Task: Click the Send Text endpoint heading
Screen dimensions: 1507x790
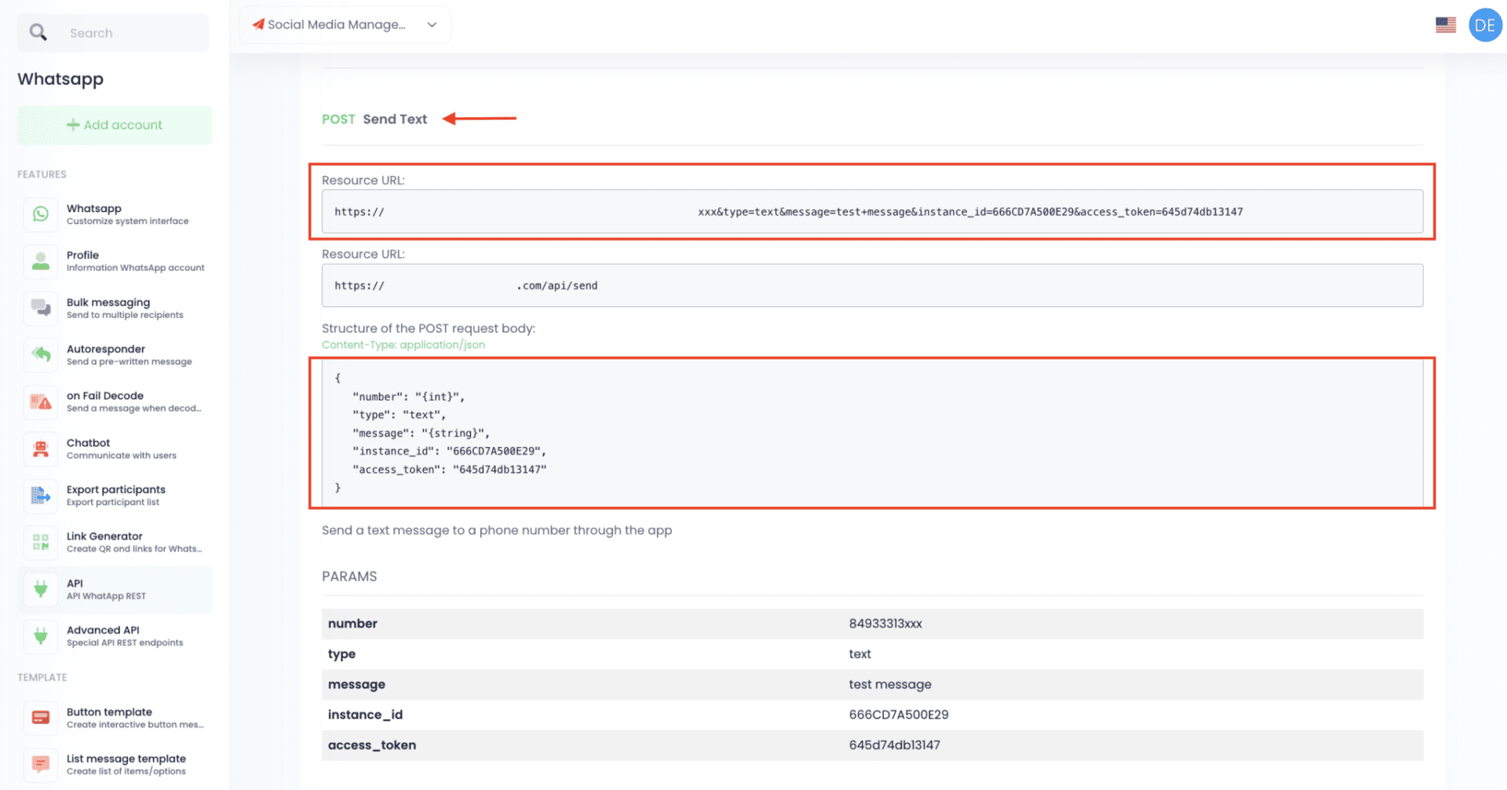Action: 395,119
